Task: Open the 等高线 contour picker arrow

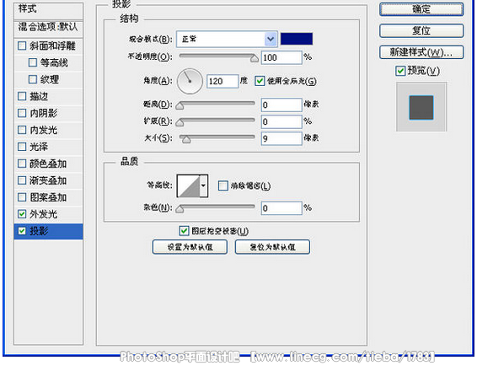Action: [x=203, y=185]
